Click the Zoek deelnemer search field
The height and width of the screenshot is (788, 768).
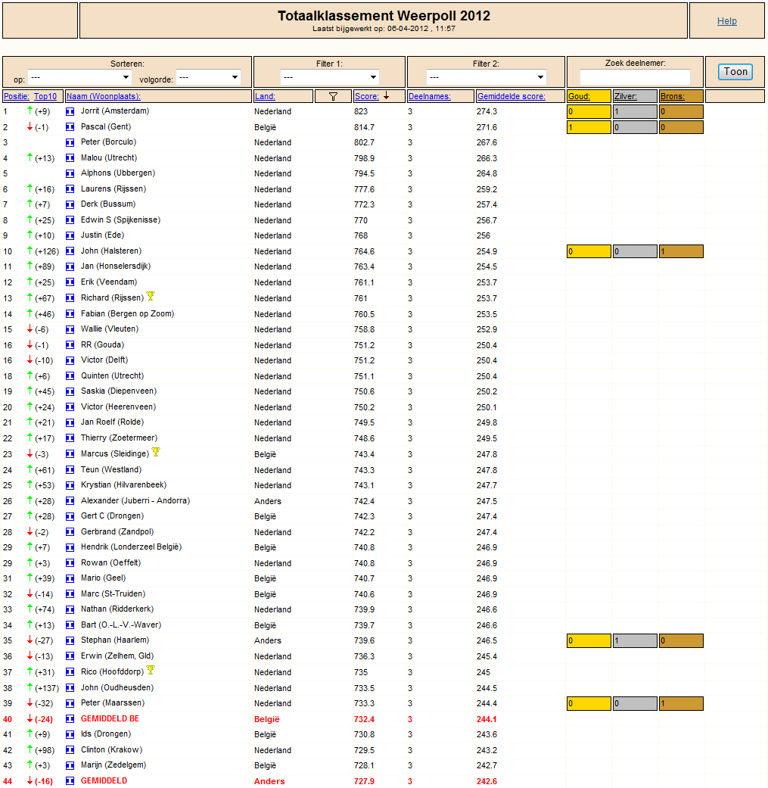(635, 77)
